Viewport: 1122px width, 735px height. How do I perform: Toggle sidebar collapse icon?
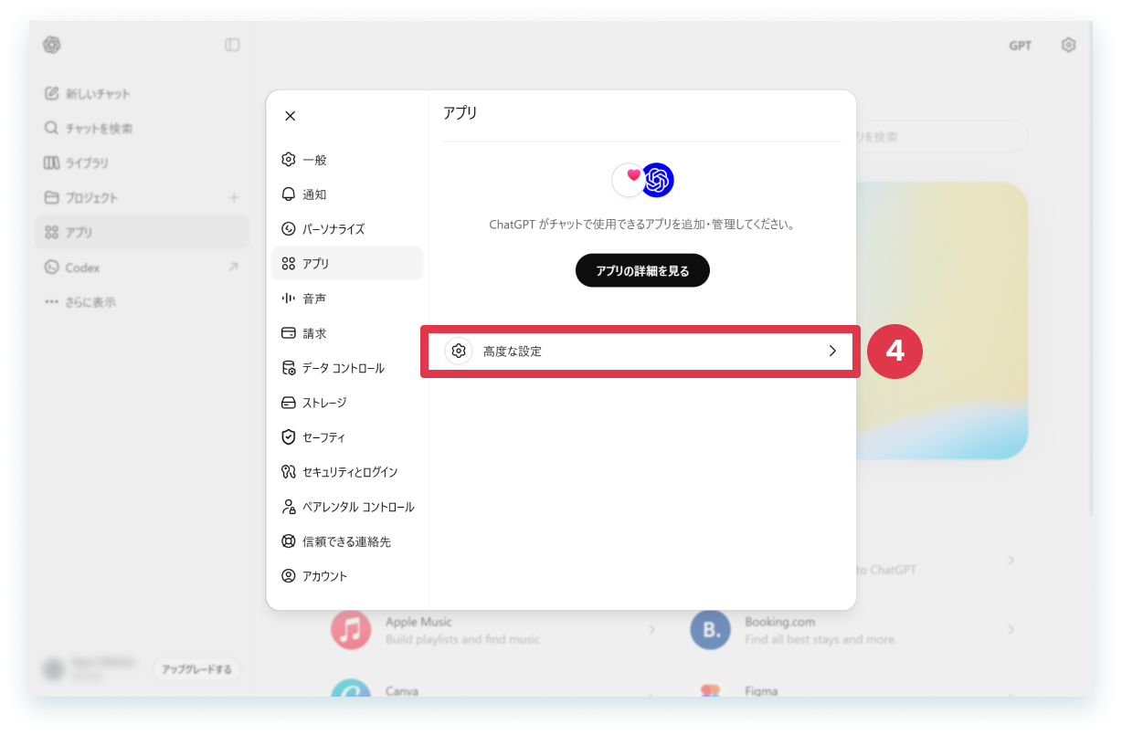[232, 45]
